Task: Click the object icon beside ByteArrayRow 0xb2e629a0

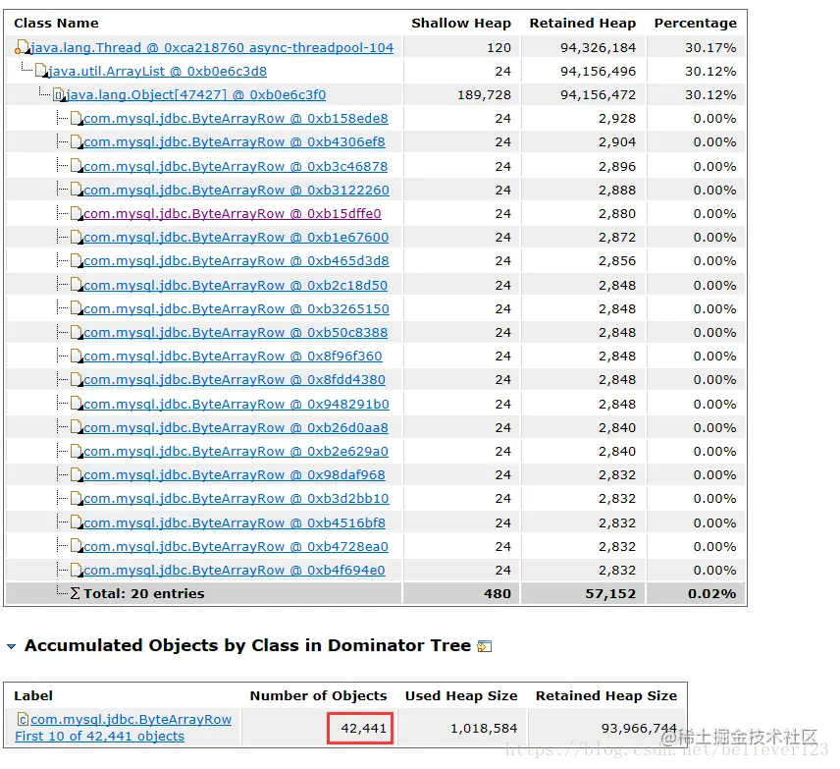Action: tap(77, 452)
